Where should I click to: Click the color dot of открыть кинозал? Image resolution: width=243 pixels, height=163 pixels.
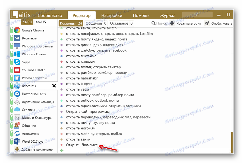coord(62,62)
